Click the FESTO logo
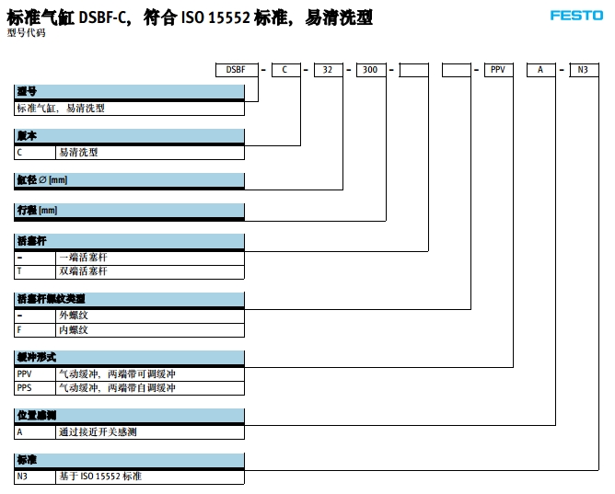The height and width of the screenshot is (494, 615). click(x=575, y=16)
